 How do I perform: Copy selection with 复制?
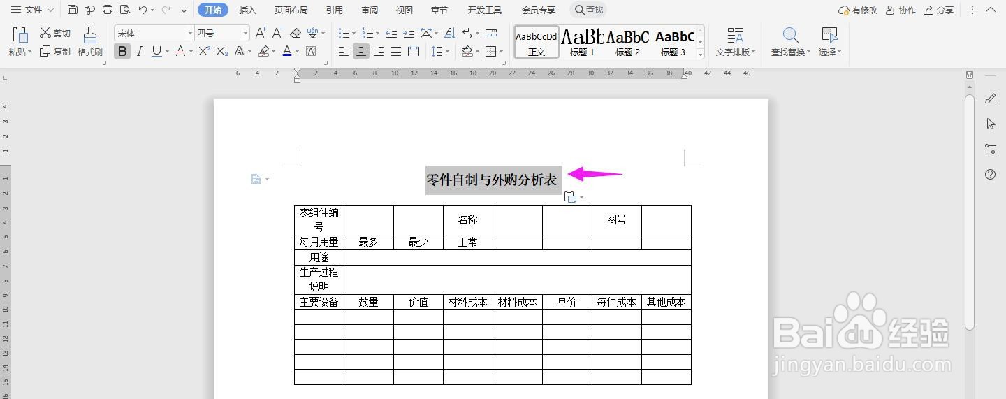[55, 51]
